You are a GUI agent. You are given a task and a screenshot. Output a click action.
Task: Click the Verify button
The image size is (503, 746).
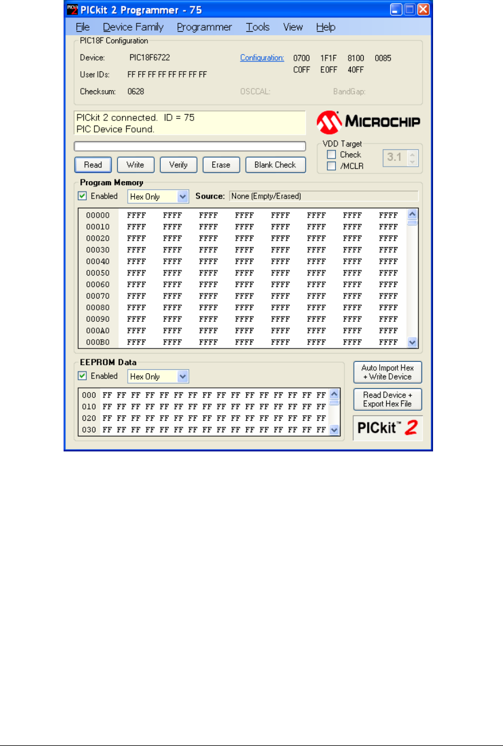[178, 165]
